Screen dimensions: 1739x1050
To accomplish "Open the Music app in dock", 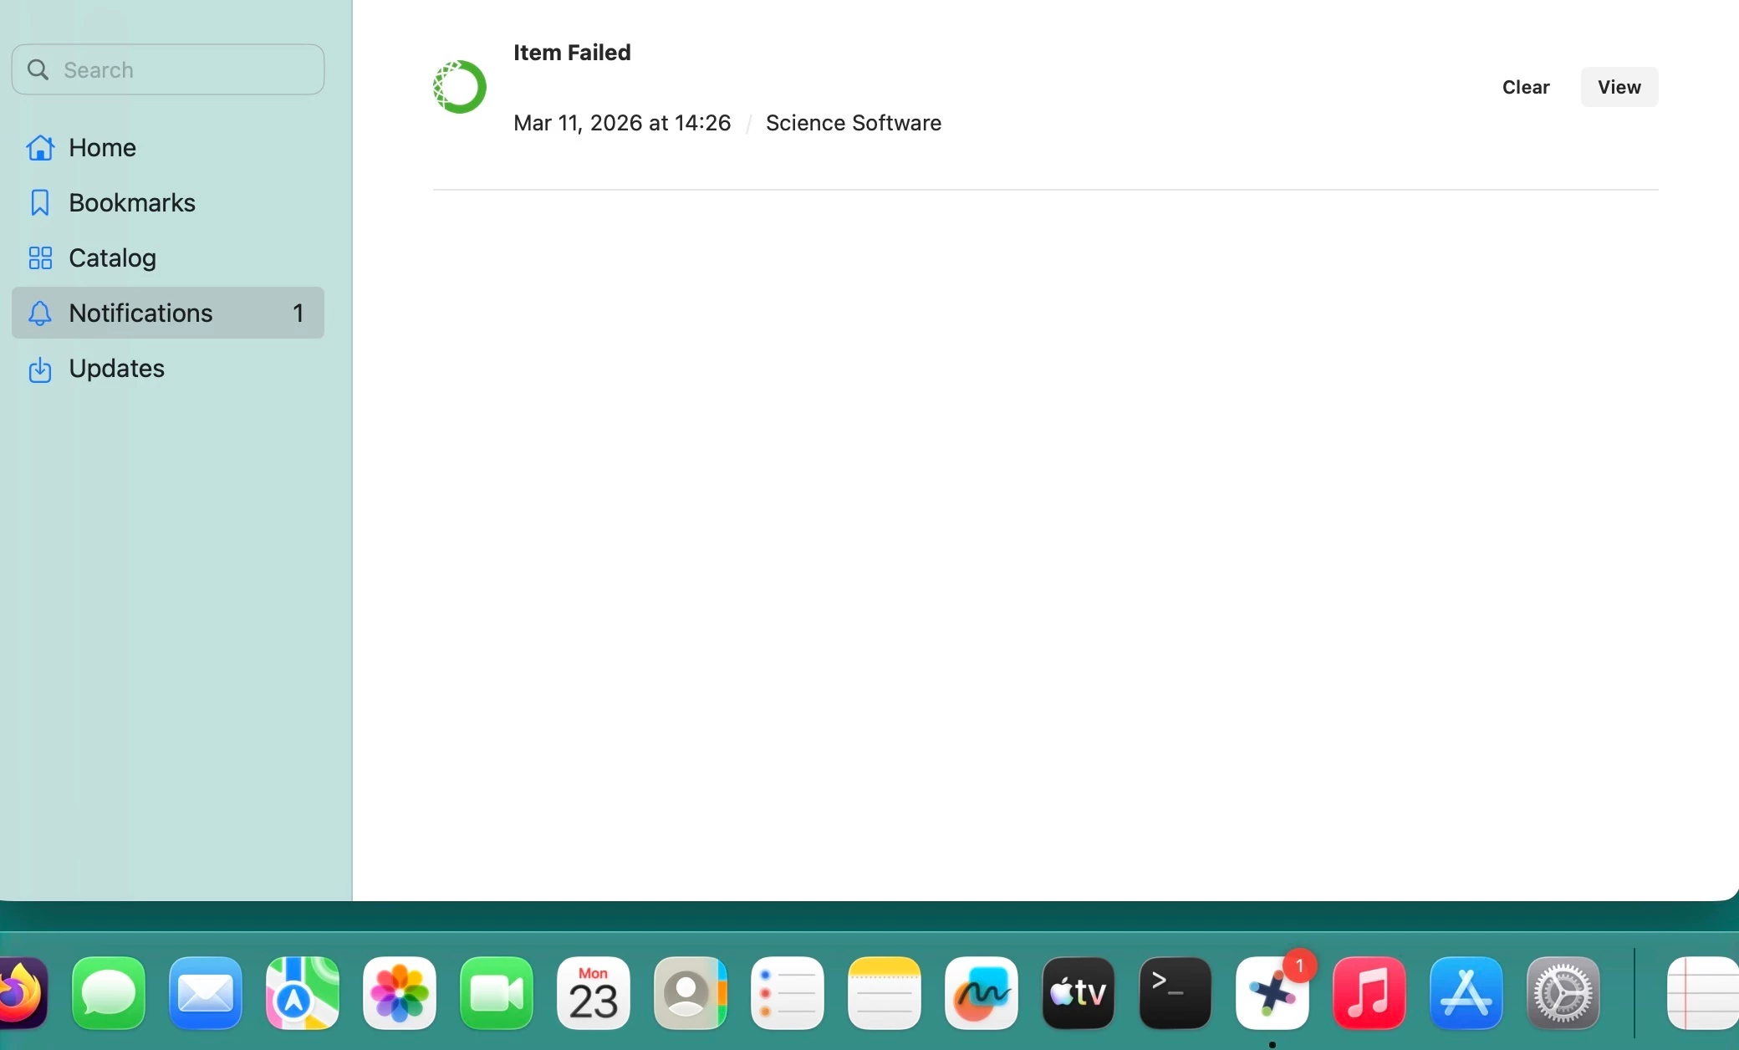I will (x=1369, y=993).
